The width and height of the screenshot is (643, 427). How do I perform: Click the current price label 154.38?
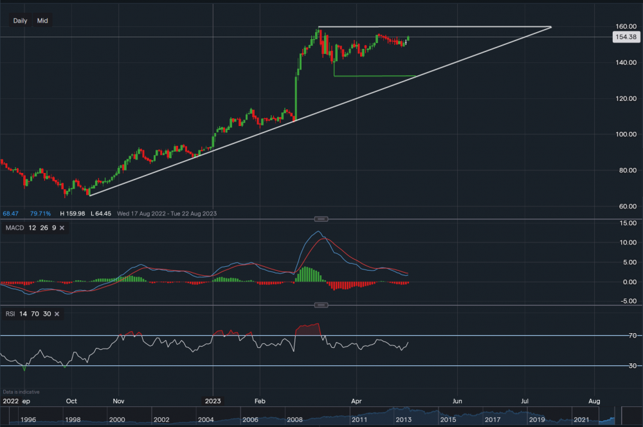point(627,37)
